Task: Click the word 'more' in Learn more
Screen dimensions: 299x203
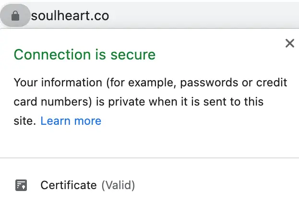Action: pyautogui.click(x=88, y=121)
